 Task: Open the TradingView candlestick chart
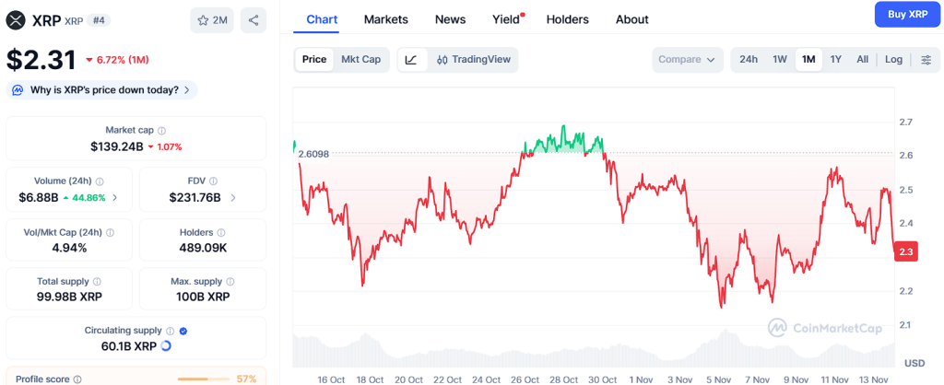coord(473,60)
